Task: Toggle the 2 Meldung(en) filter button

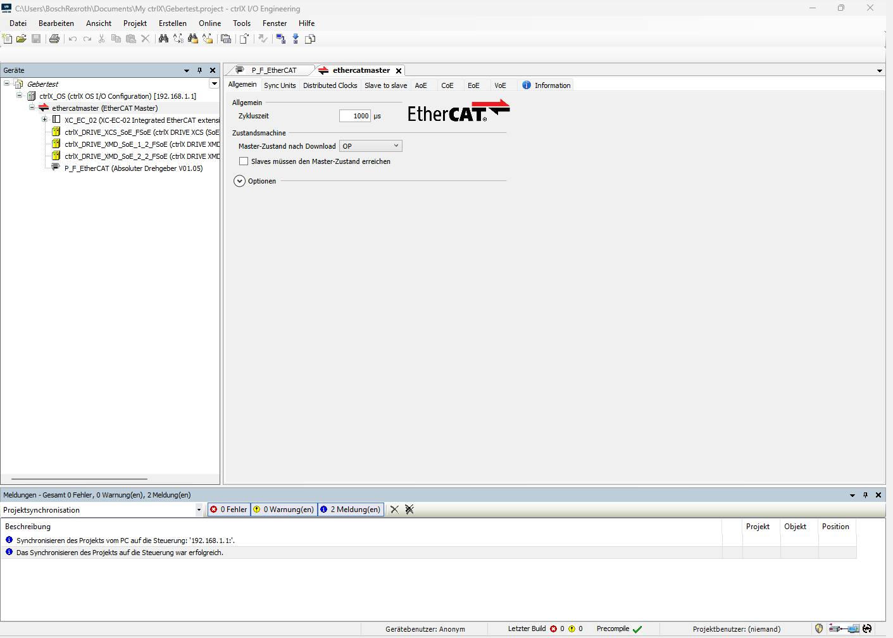Action: (350, 510)
